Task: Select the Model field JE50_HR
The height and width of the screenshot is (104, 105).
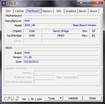Action: pos(47,25)
